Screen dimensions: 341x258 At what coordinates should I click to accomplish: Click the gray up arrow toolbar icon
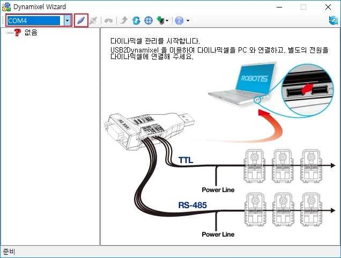[124, 20]
